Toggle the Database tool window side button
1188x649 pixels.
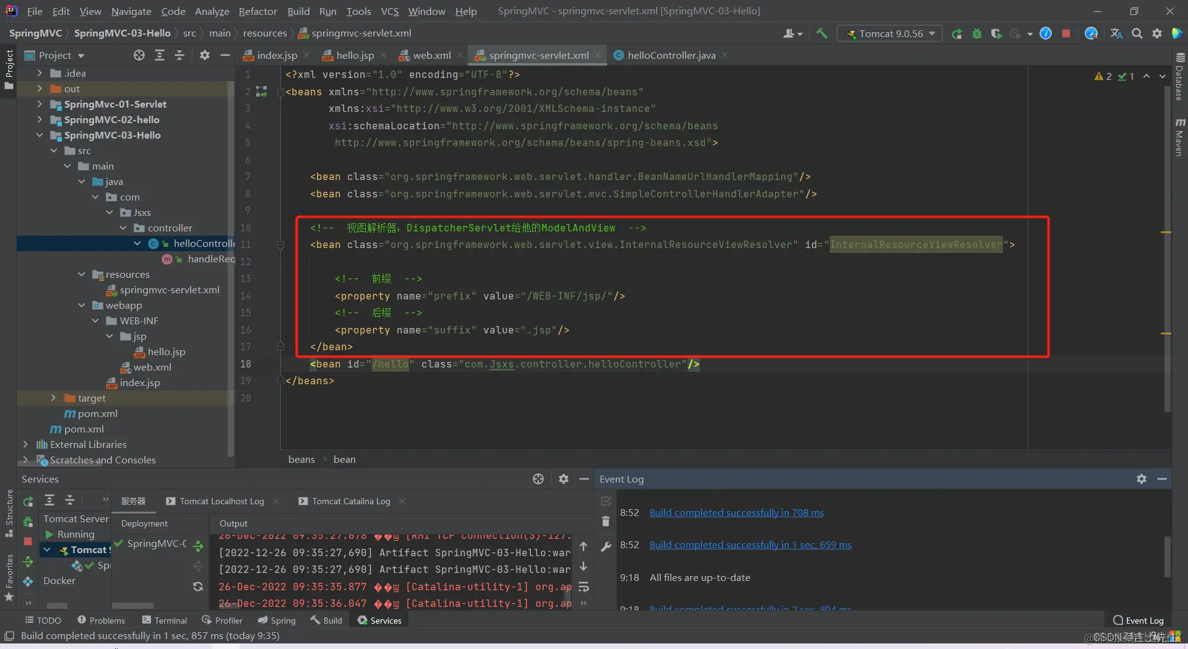pos(1179,77)
